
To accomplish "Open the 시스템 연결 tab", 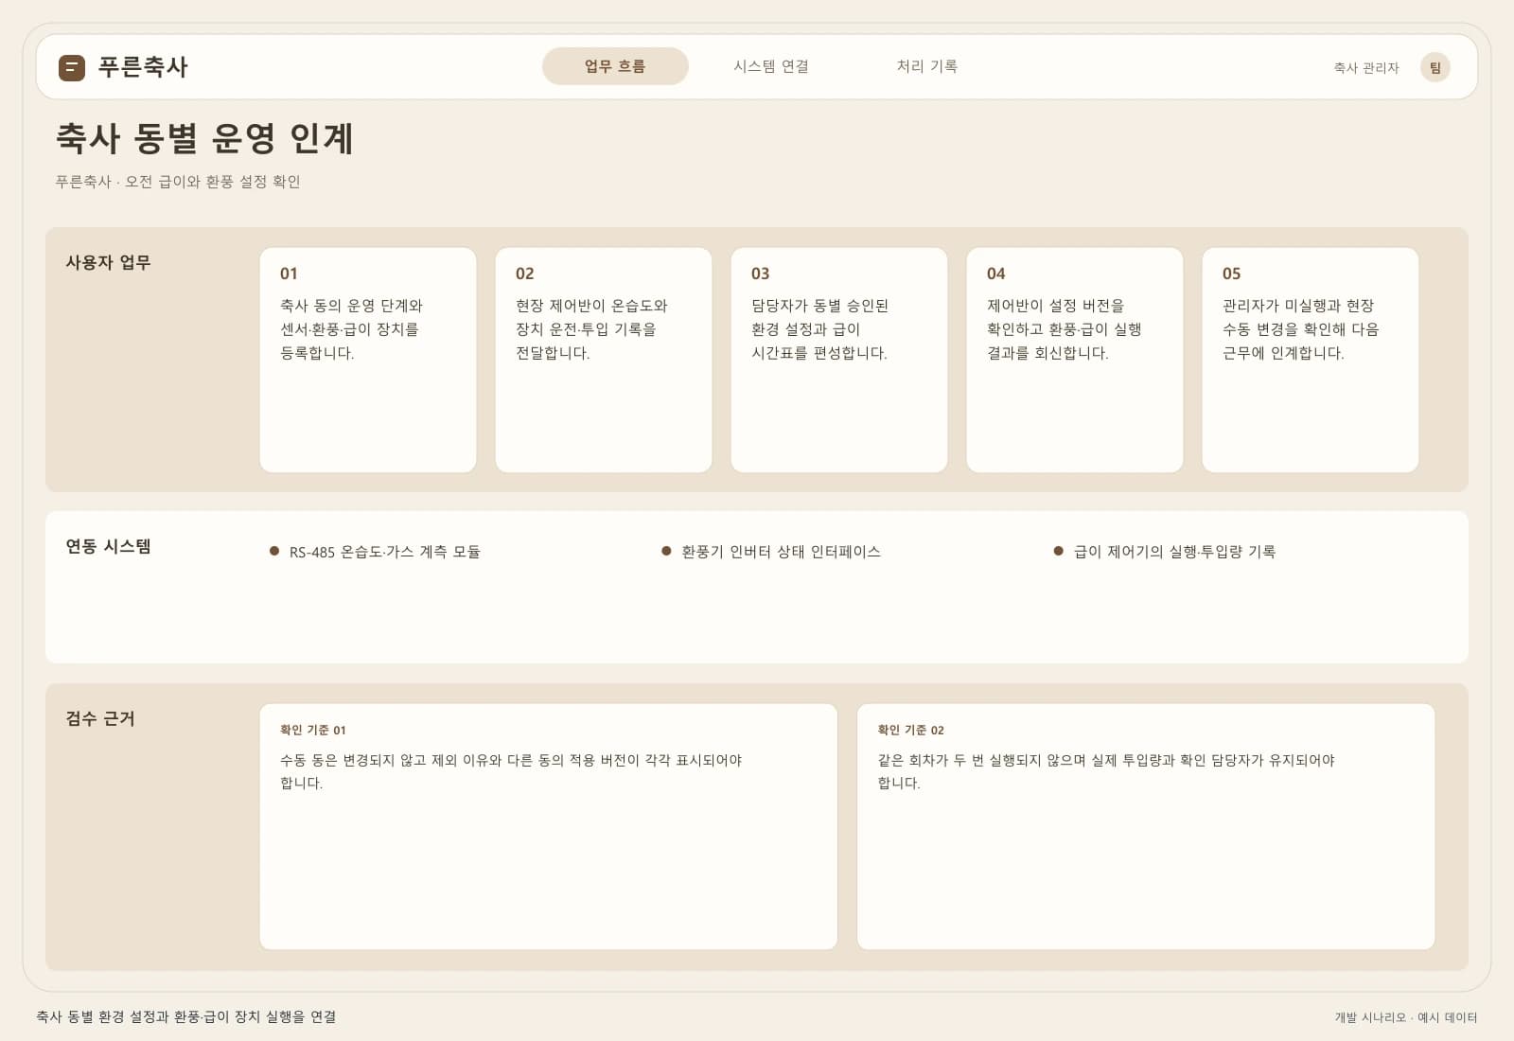I will (771, 66).
